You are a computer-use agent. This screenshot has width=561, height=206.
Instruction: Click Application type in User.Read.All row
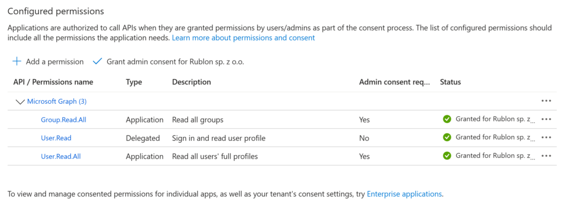[145, 156]
